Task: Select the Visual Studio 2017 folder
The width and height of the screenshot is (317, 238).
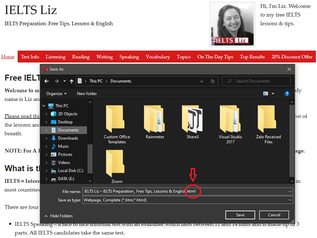Action: tap(230, 124)
